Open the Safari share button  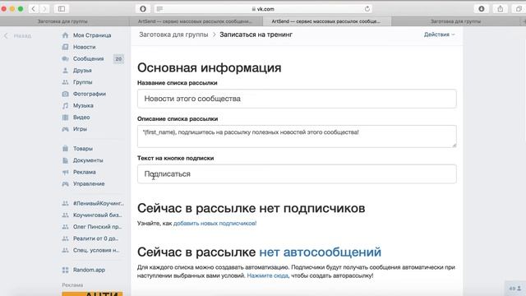[501, 9]
